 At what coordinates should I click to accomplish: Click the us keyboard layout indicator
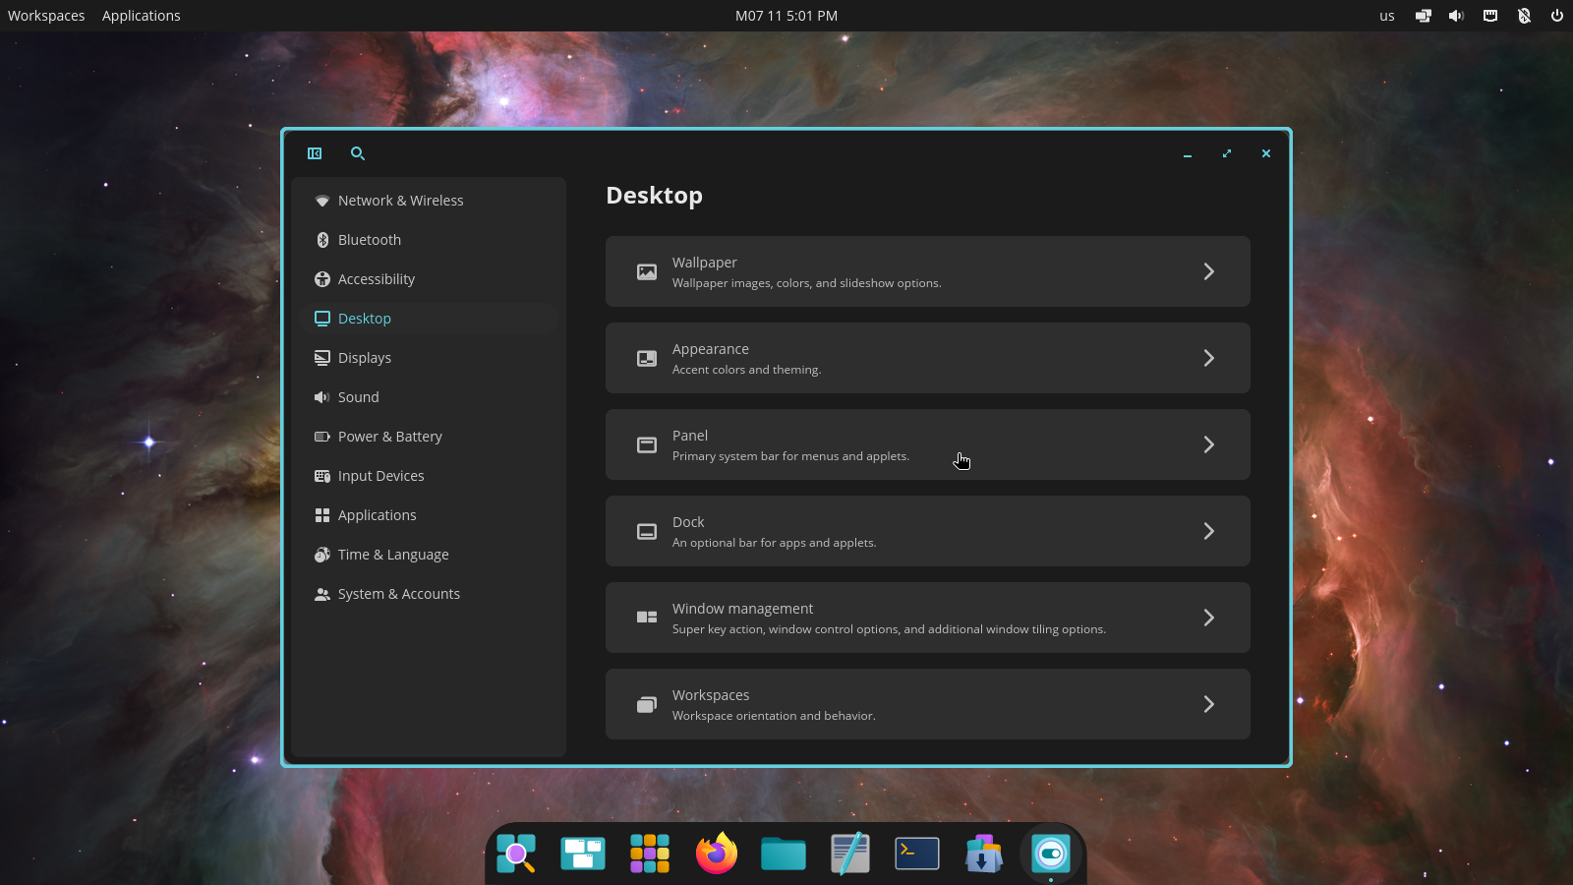1386,16
